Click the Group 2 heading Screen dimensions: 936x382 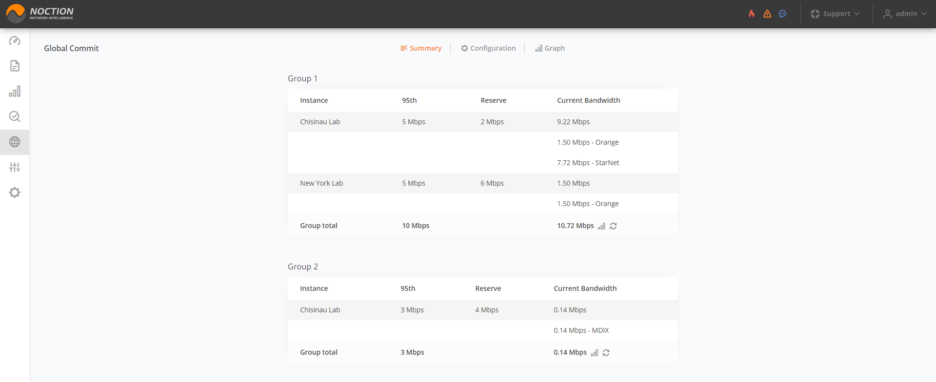(303, 267)
